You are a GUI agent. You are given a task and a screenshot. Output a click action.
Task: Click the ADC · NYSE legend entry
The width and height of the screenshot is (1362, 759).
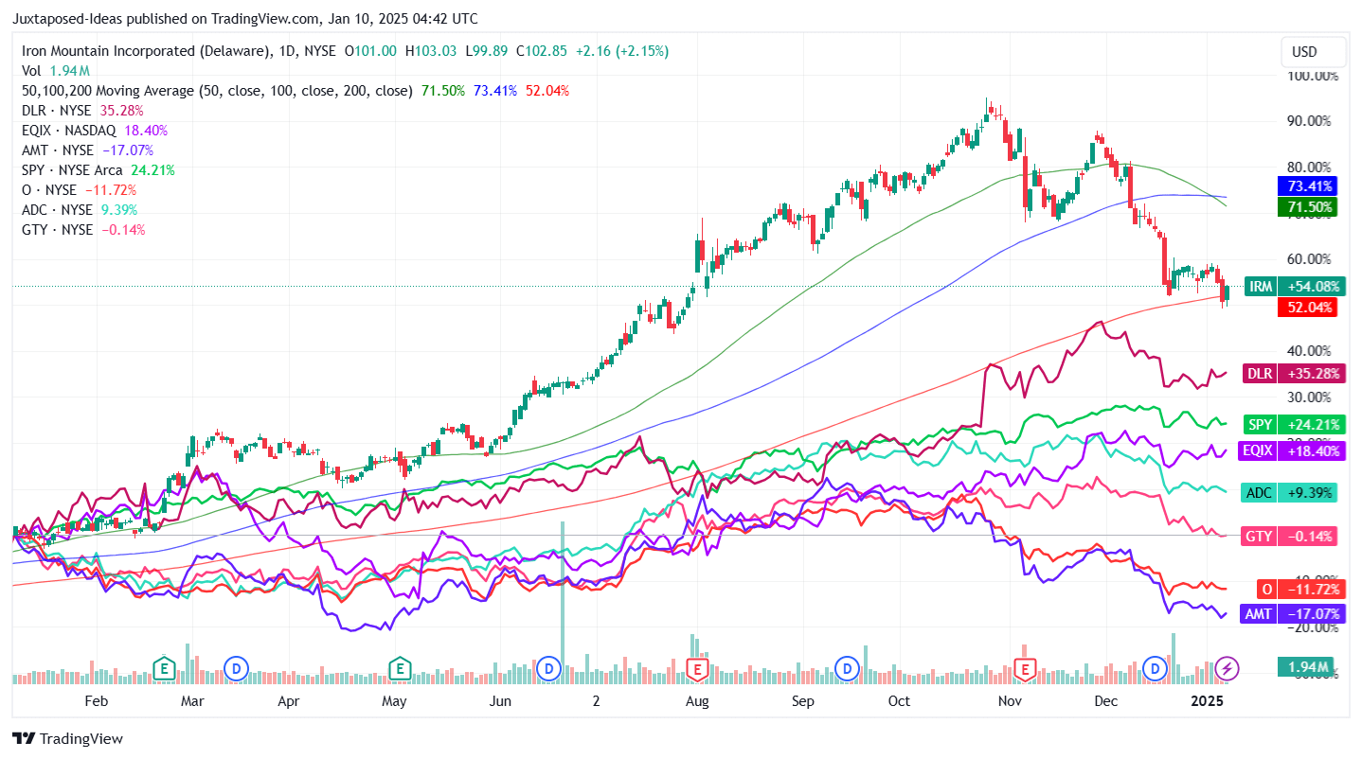tap(80, 210)
